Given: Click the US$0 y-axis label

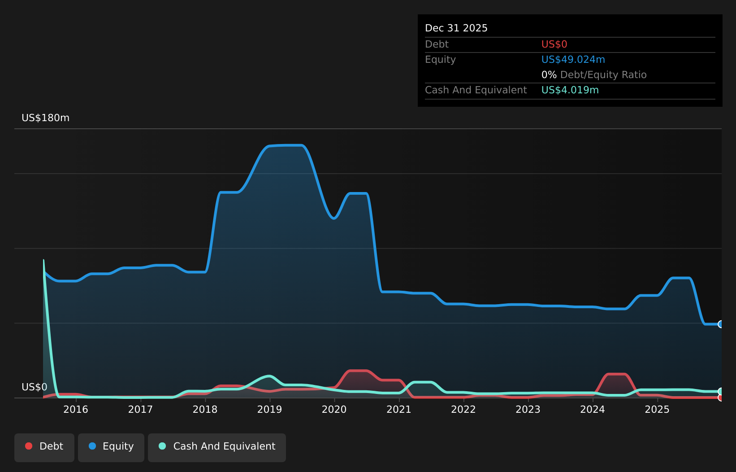Looking at the screenshot, I should 34,387.
